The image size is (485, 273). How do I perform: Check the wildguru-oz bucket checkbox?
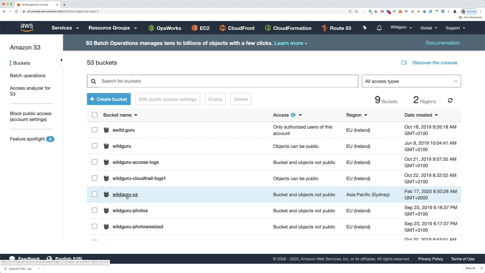94,195
